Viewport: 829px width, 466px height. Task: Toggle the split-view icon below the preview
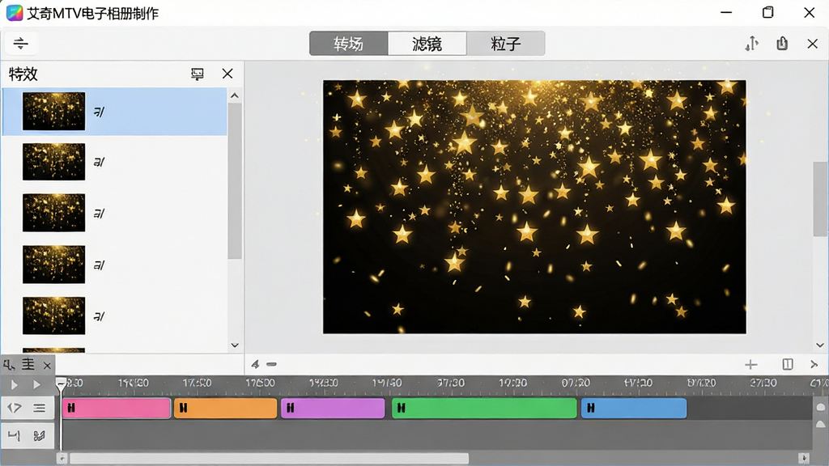click(x=788, y=365)
